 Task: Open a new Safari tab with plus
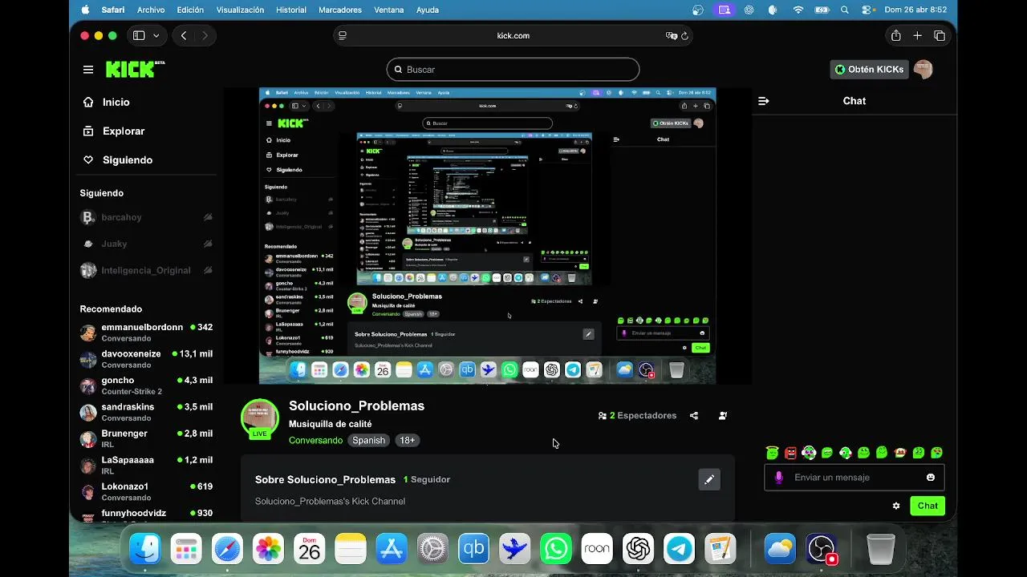pos(918,35)
